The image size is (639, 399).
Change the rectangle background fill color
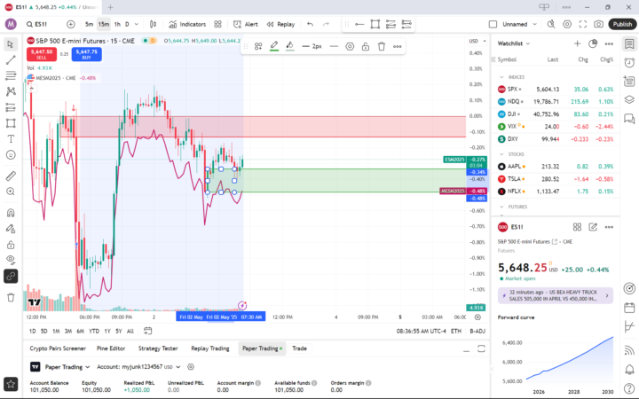point(289,46)
